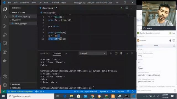Open panel overflow ellipsis next to Terminal
The width and height of the screenshot is (177, 99).
[66, 53]
